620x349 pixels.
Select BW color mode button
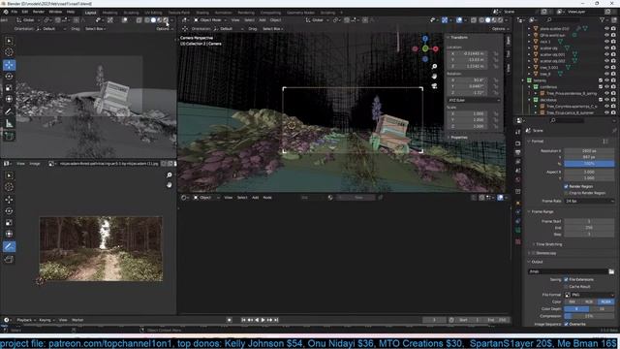coord(573,301)
